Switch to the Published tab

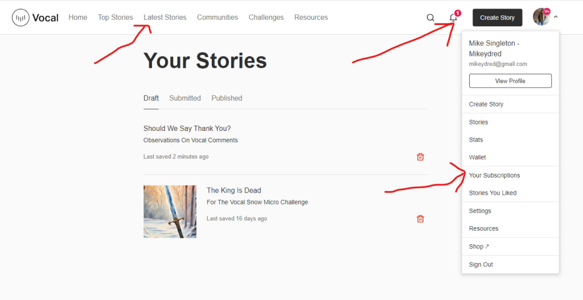[227, 98]
